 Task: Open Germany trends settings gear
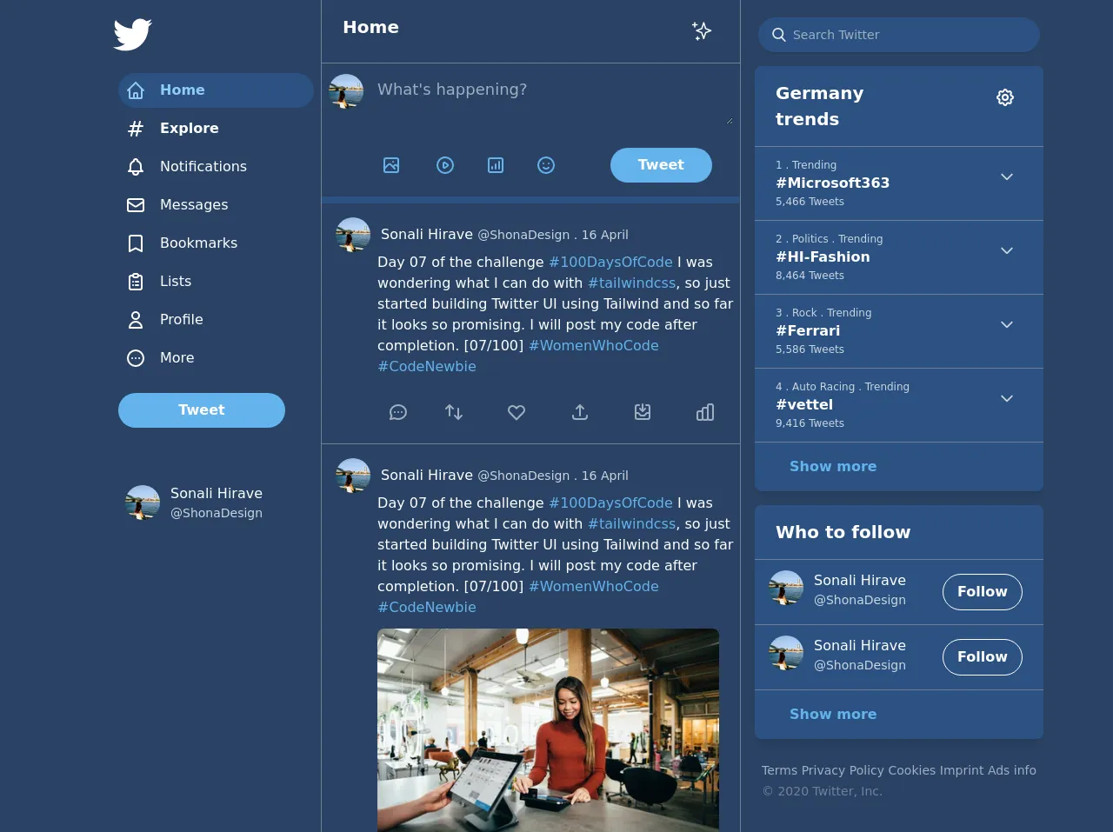point(1005,97)
